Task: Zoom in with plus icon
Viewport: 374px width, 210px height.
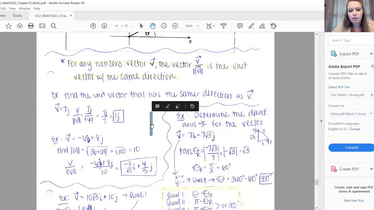Action: point(175,26)
